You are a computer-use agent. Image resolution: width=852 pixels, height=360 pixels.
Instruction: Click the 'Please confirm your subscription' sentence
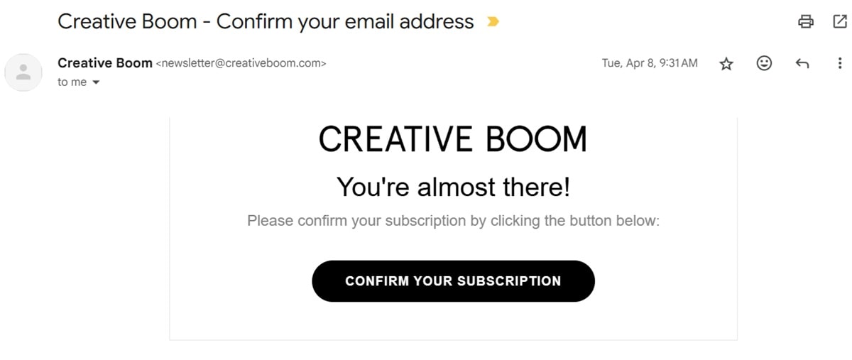(x=453, y=221)
